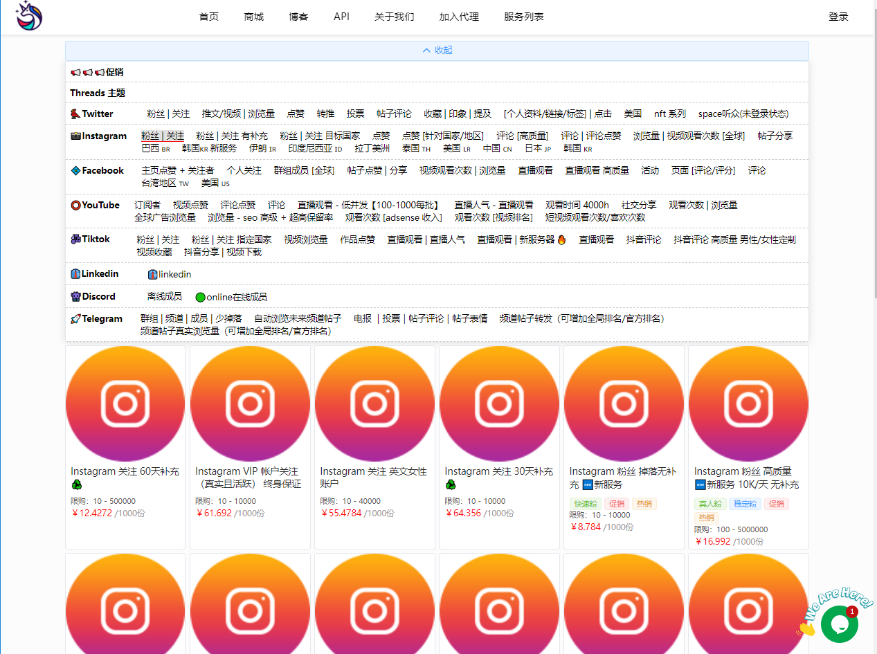Select the Facebook category icon
The width and height of the screenshot is (877, 654).
point(75,170)
